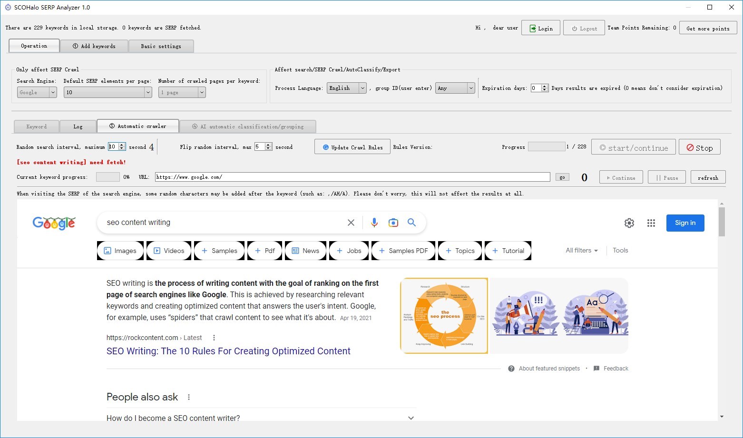The height and width of the screenshot is (438, 743).
Task: Filter results by Videos
Action: [x=169, y=251]
